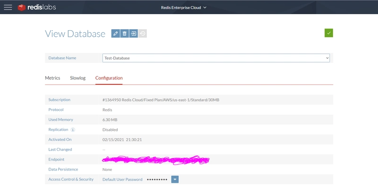Click the Protocol value Redis

click(x=107, y=110)
